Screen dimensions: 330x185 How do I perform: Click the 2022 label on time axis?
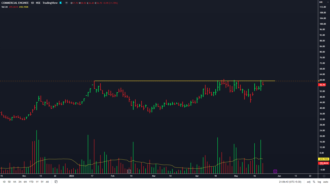[72, 175]
